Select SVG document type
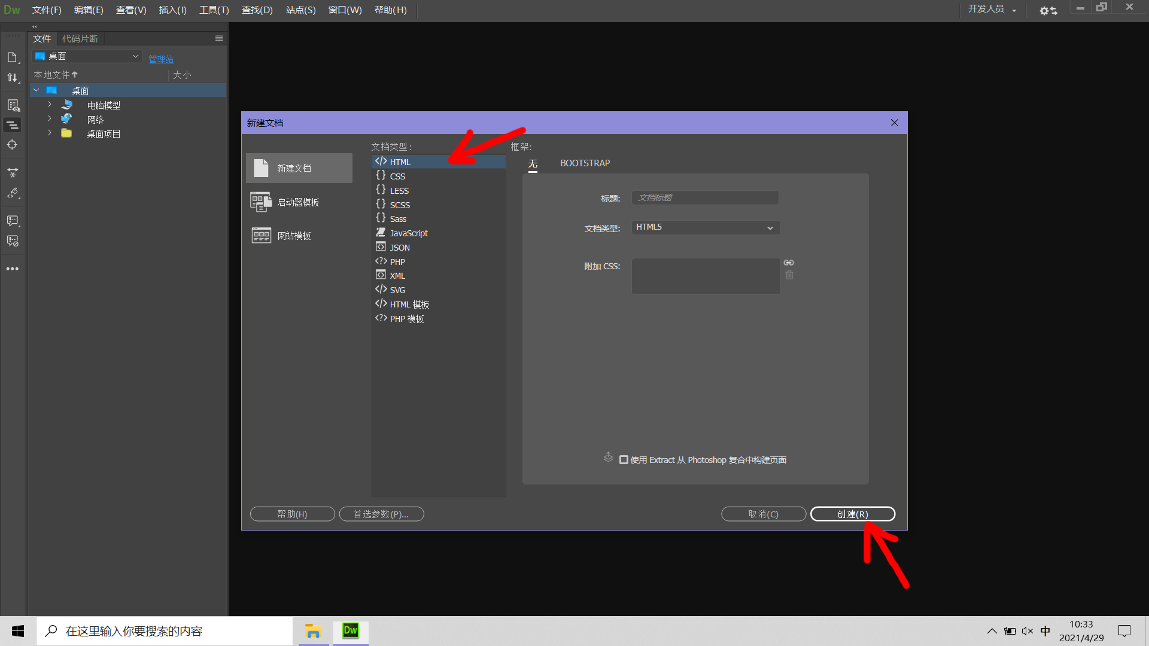This screenshot has width=1149, height=646. pyautogui.click(x=438, y=290)
